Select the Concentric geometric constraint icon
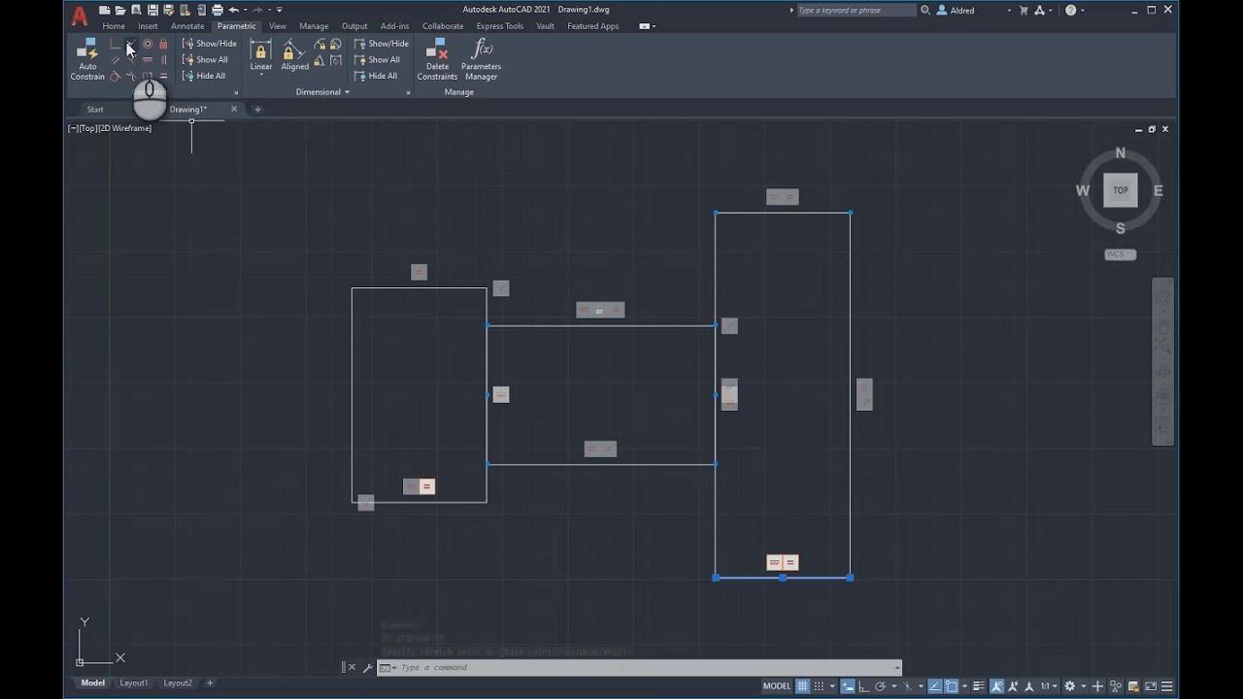The image size is (1243, 699). [x=148, y=44]
